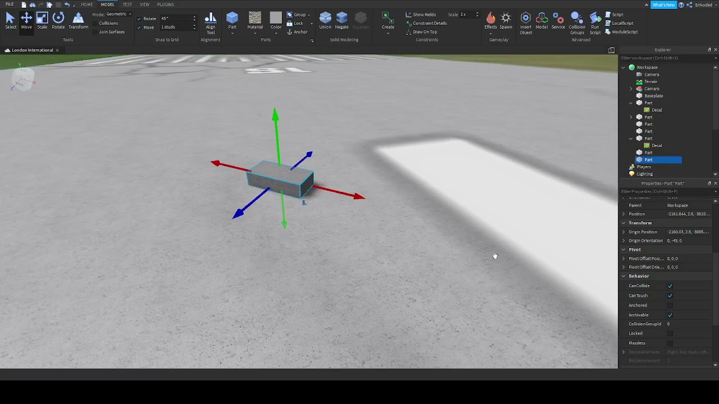719x404 pixels.
Task: Toggle Show Welds option
Action: (421, 15)
